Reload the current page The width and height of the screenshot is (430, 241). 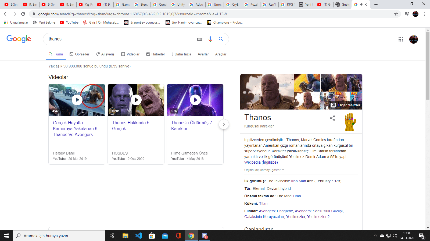pyautogui.click(x=23, y=14)
